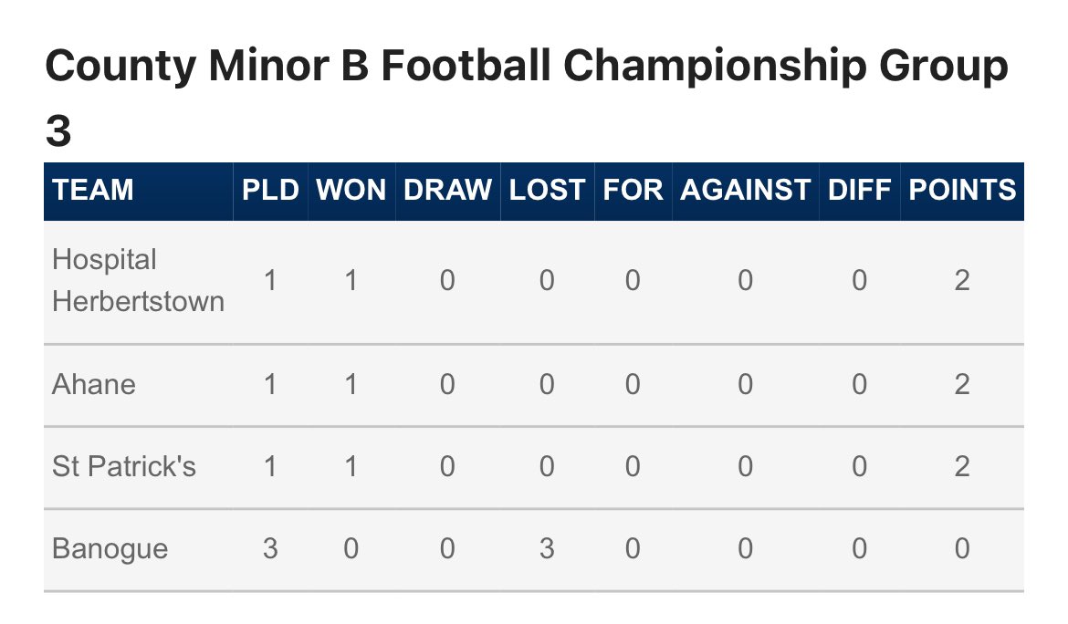Click Banogue's lost games value 3
The width and height of the screenshot is (1068, 624).
[547, 548]
